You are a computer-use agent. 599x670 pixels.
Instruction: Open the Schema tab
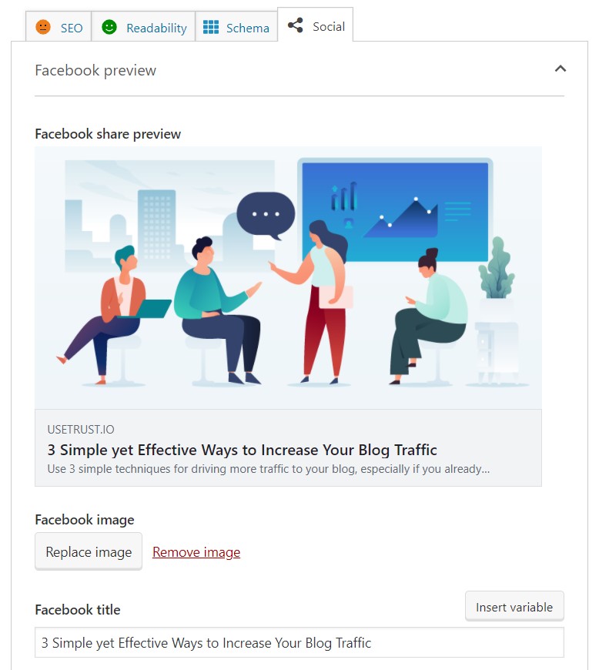(236, 27)
